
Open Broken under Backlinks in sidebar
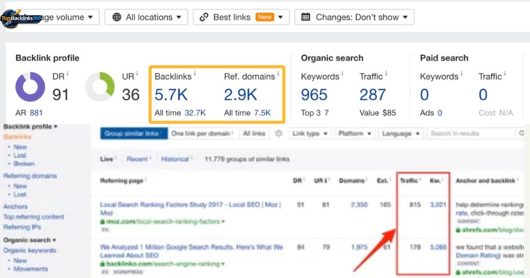coord(24,164)
